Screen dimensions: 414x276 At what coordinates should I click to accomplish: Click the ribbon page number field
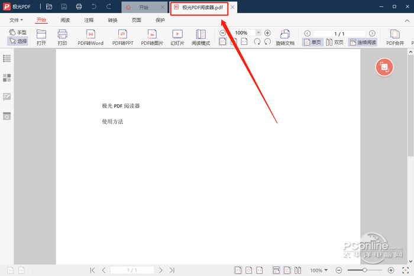pos(339,34)
